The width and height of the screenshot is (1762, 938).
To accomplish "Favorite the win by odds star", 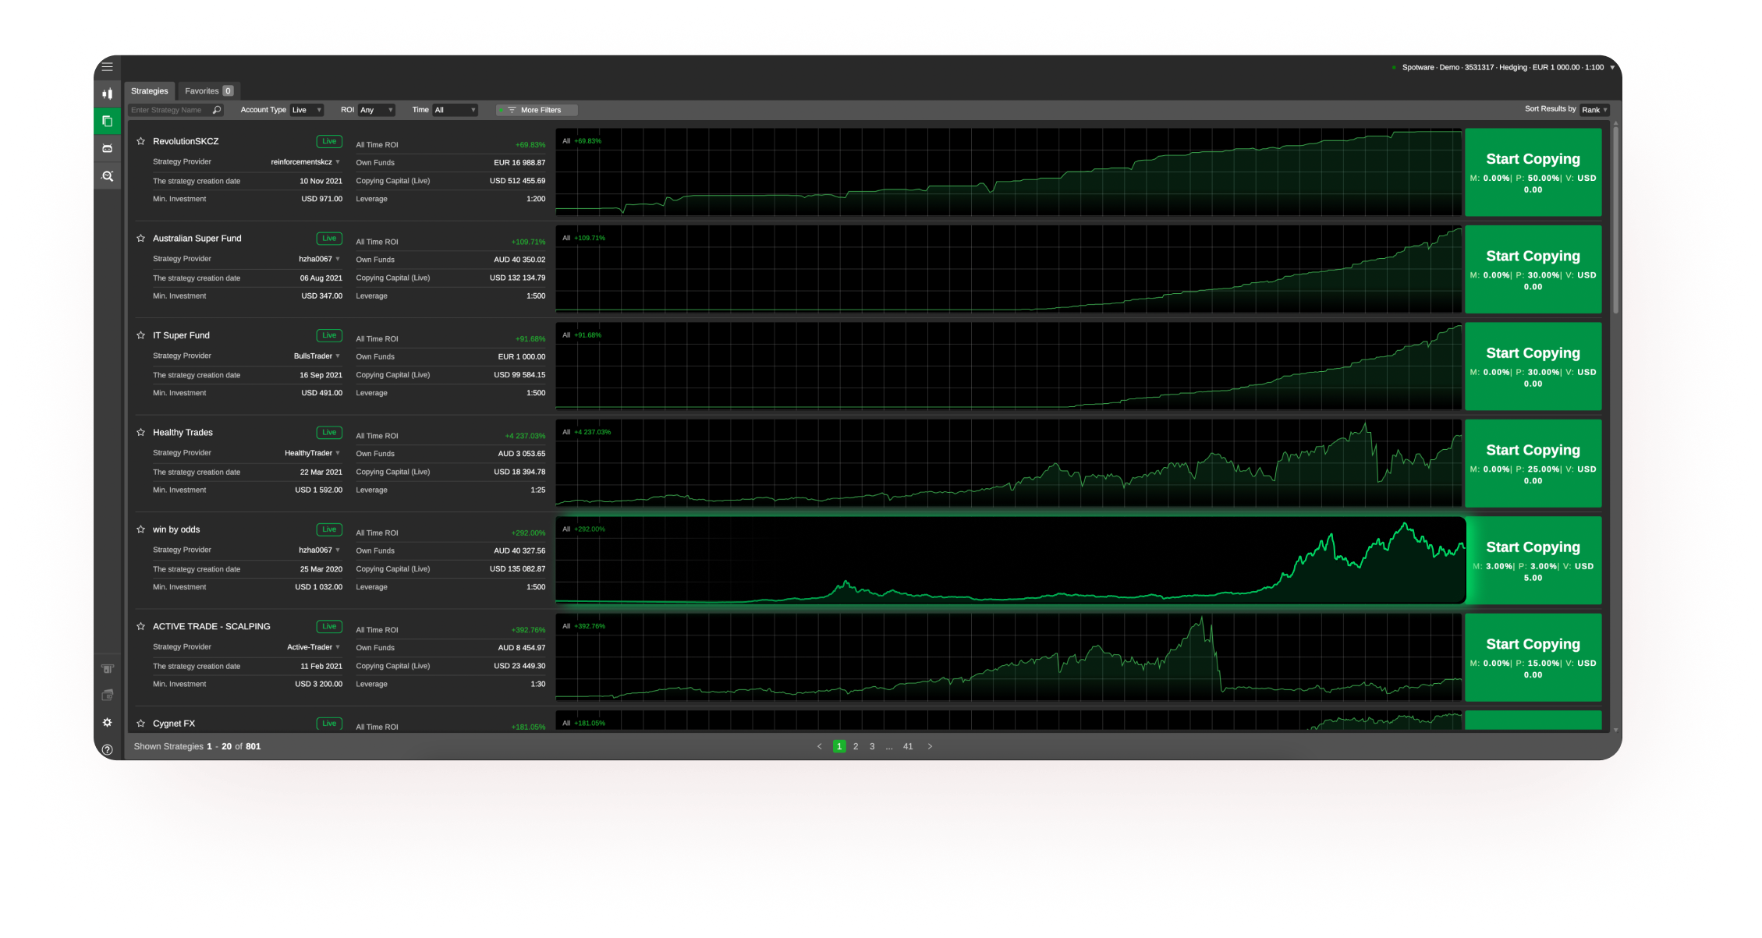I will (x=141, y=529).
